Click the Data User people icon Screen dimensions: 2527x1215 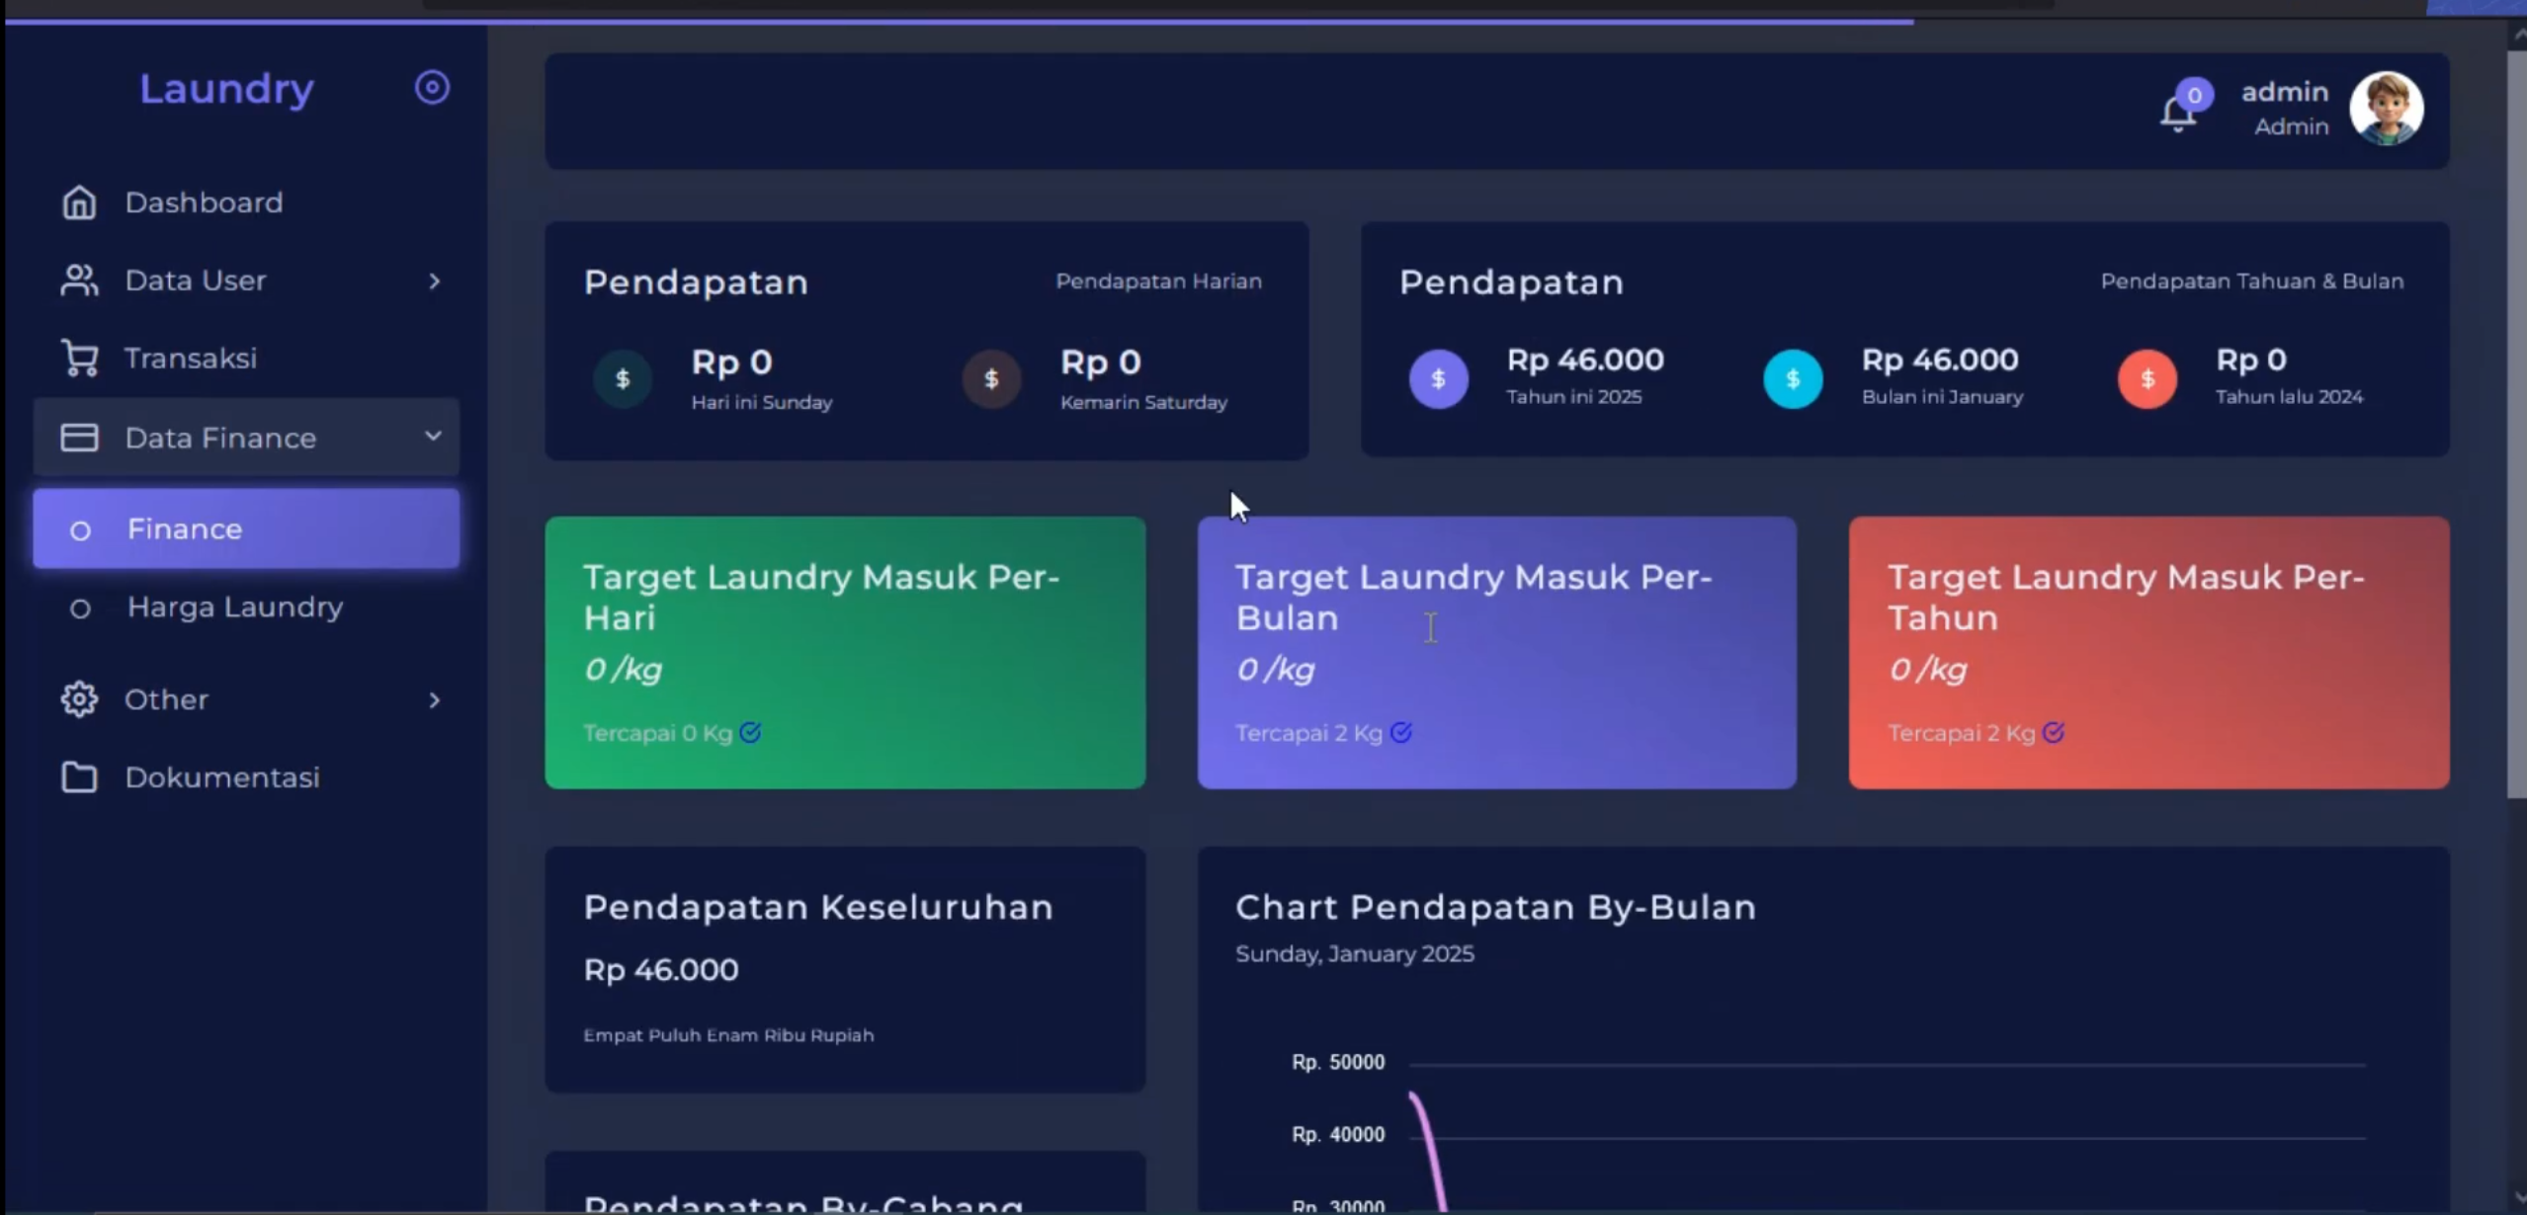(x=79, y=281)
